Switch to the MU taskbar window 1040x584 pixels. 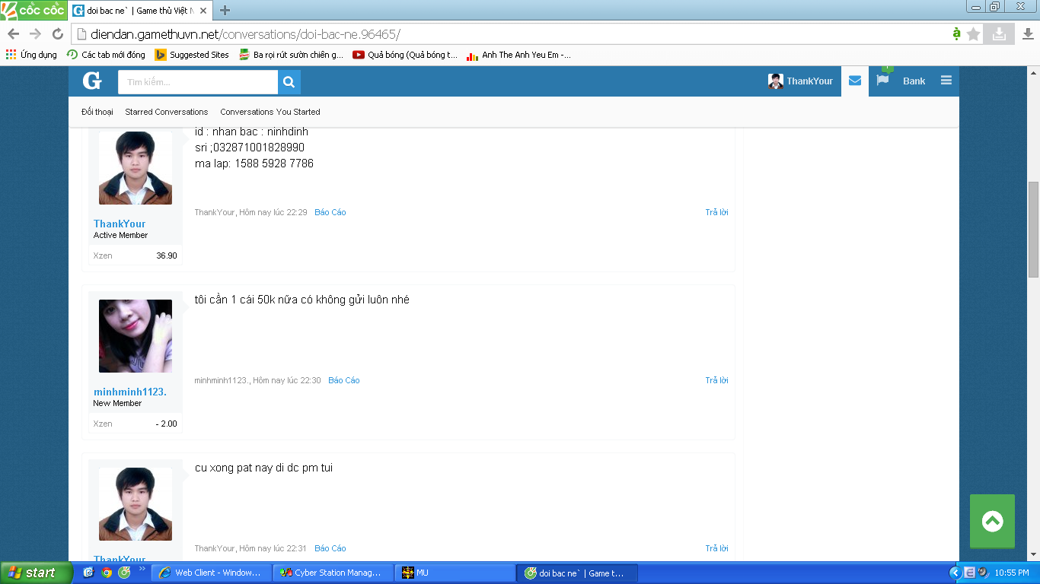pyautogui.click(x=455, y=573)
